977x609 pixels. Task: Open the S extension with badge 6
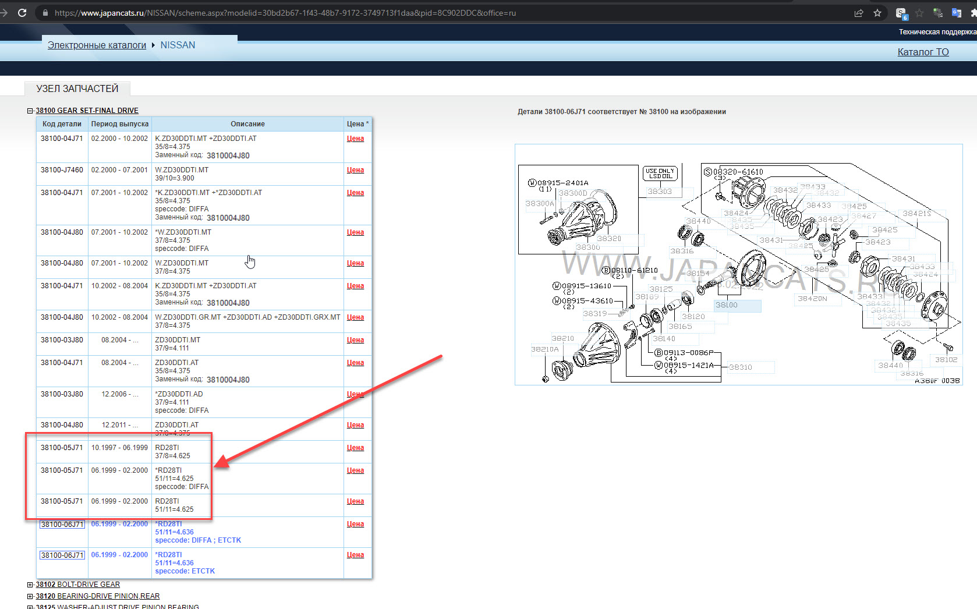pyautogui.click(x=901, y=13)
